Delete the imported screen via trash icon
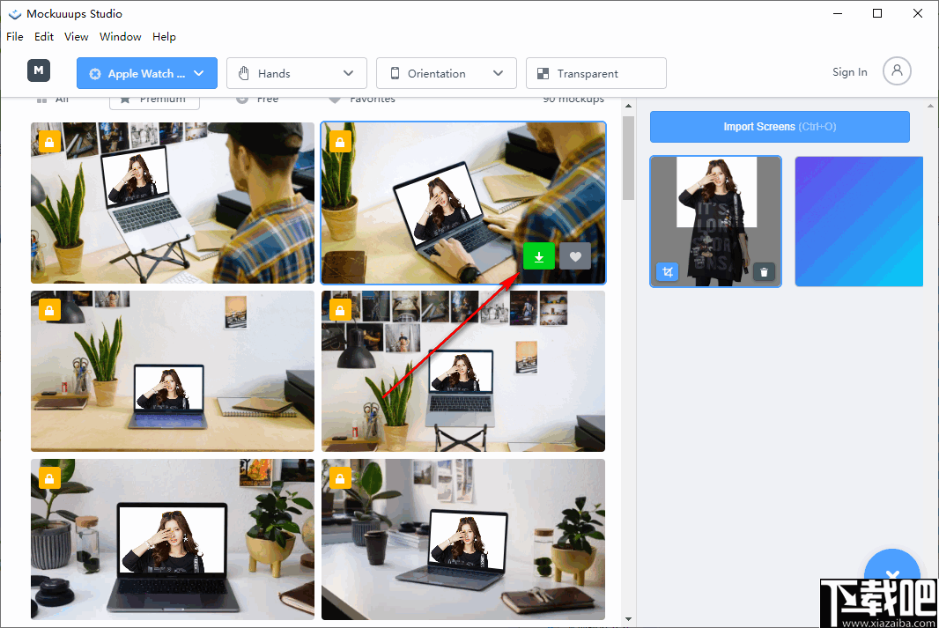This screenshot has width=939, height=628. (764, 272)
